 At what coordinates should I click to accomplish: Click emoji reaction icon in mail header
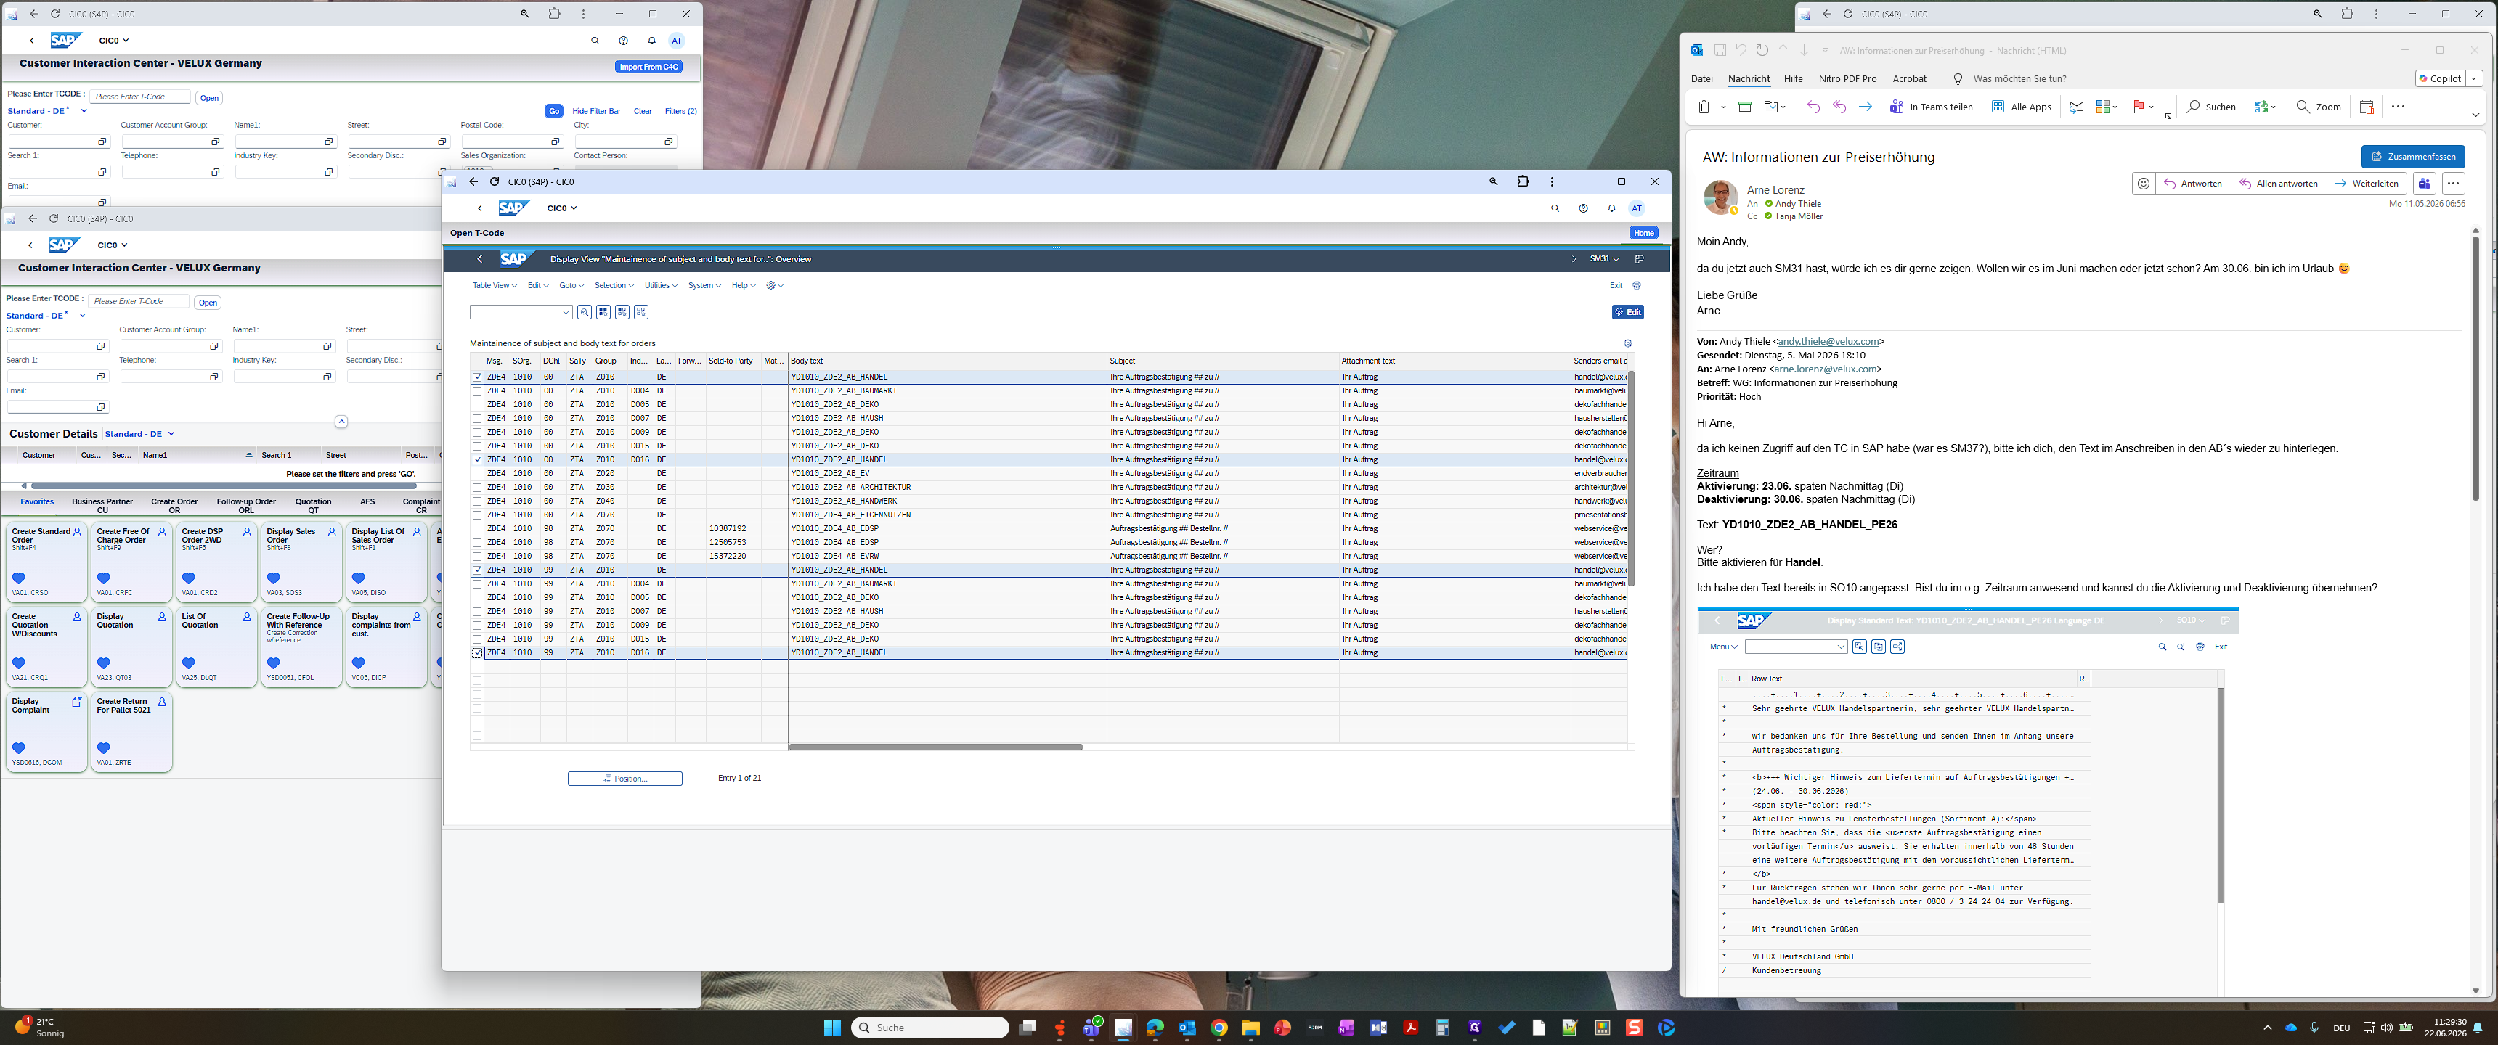(2144, 183)
